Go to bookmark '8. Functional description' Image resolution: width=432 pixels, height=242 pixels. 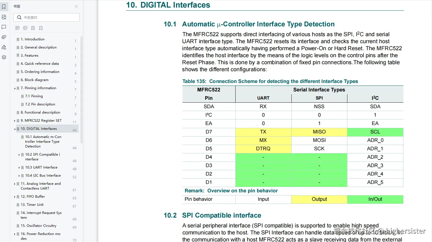click(40, 112)
